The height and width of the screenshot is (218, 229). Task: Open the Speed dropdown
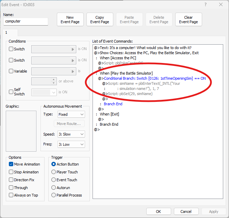coord(71,134)
